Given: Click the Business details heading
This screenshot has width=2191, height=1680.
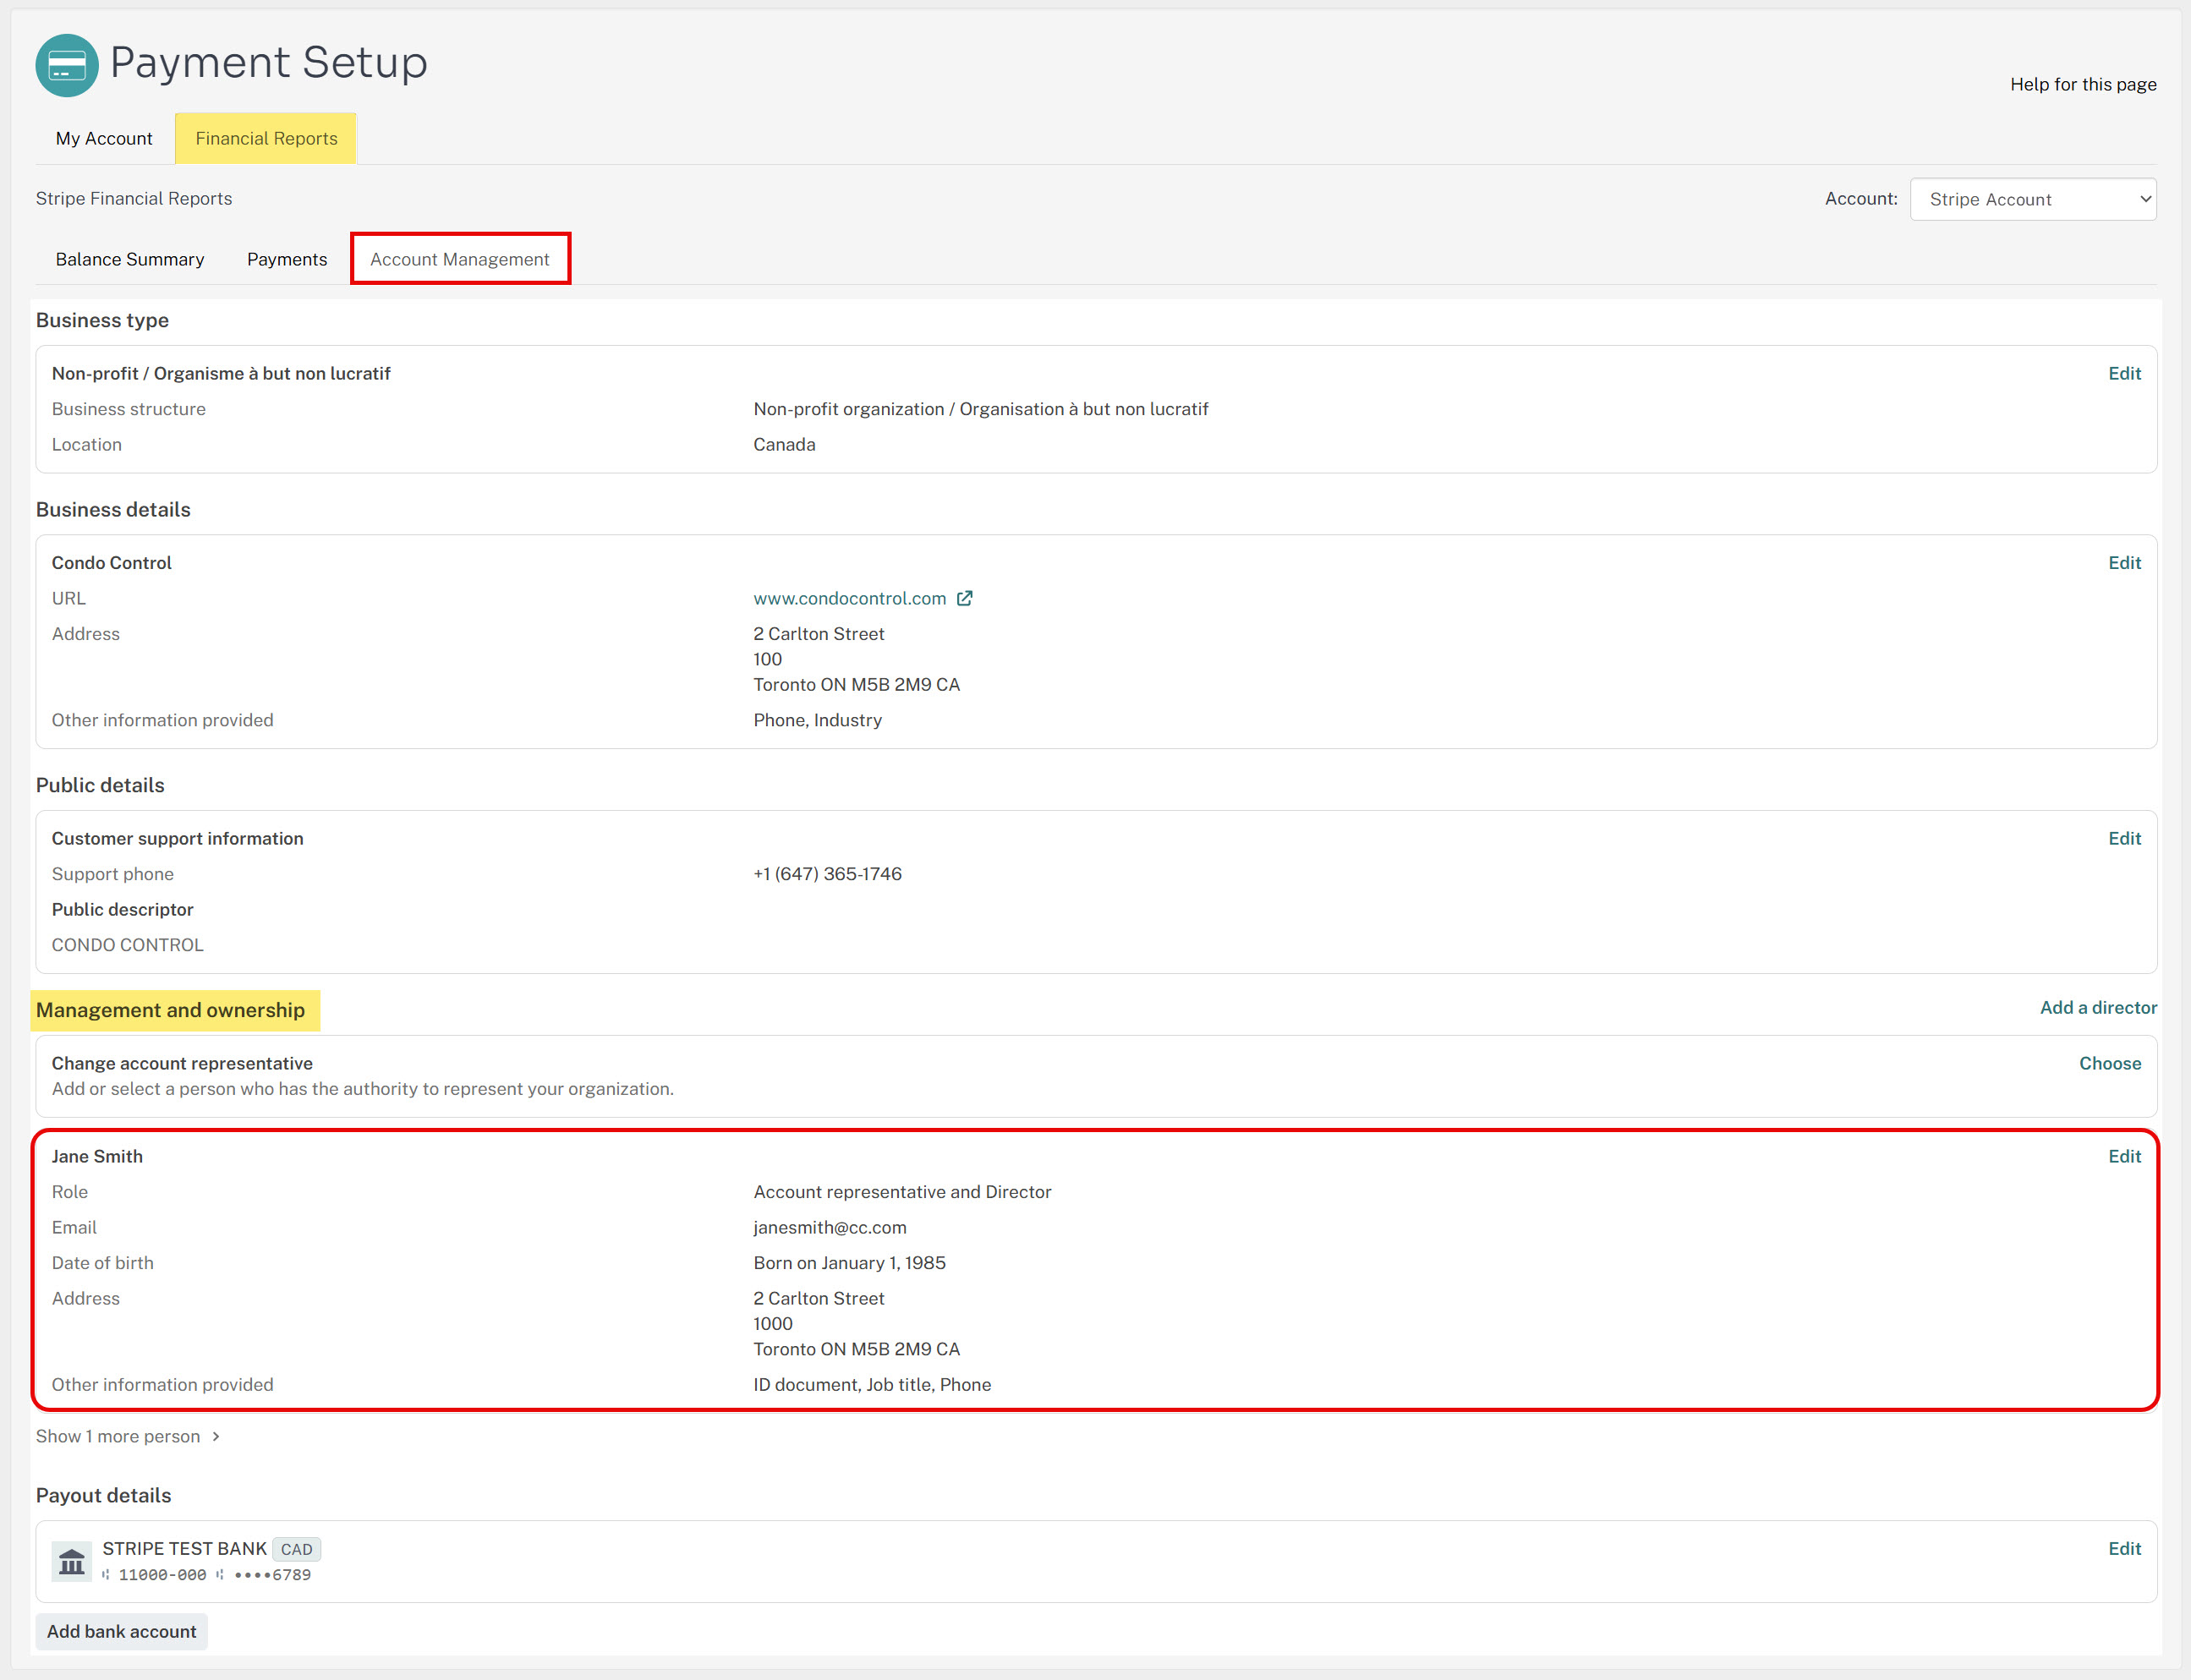Looking at the screenshot, I should 113,510.
